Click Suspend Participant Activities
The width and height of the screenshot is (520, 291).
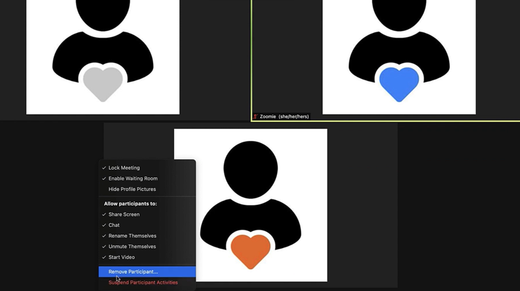143,282
